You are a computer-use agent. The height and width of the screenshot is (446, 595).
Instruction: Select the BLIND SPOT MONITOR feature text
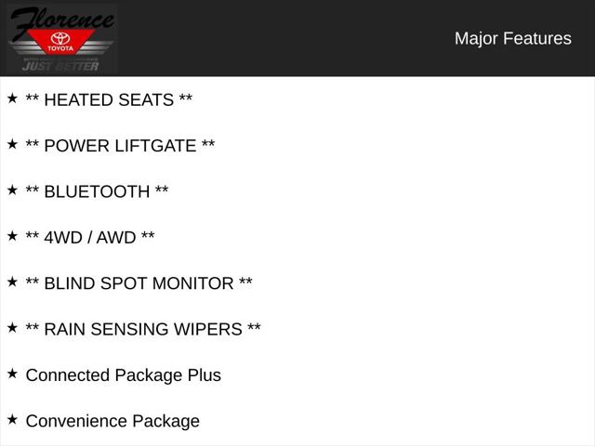(139, 283)
